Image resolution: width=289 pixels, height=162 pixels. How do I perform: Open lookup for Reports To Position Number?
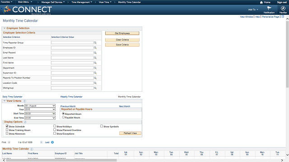click(95, 78)
